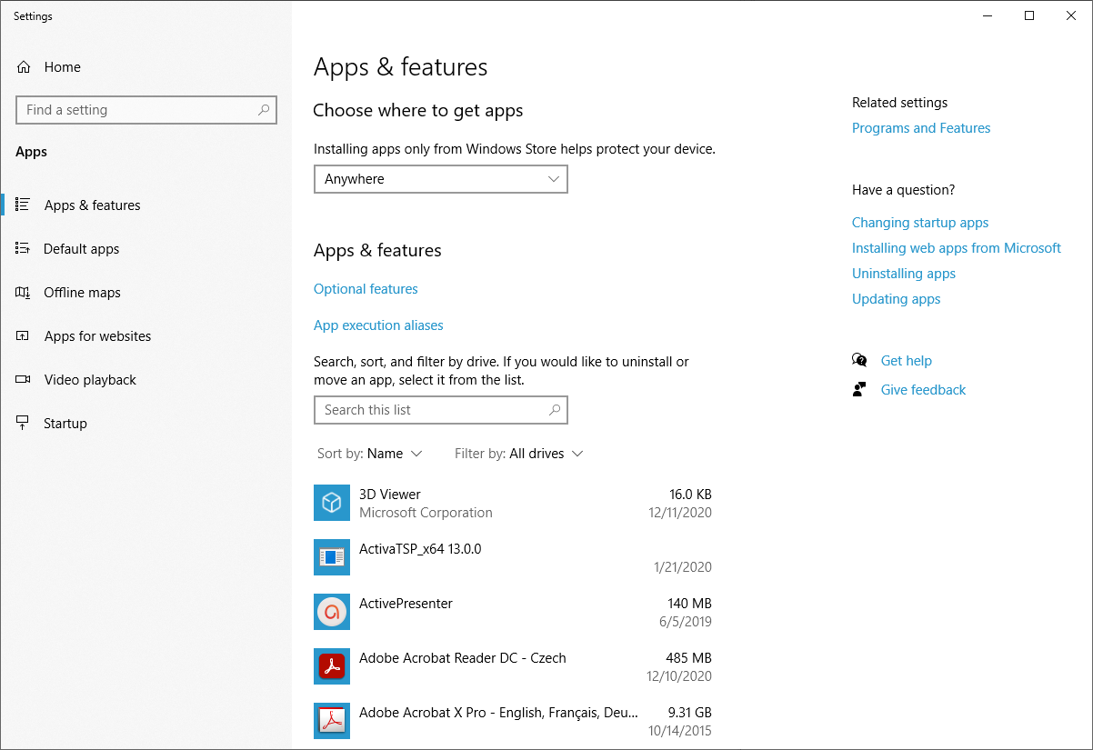Image resolution: width=1093 pixels, height=750 pixels.
Task: Open Uninstalling apps help link
Action: (904, 274)
